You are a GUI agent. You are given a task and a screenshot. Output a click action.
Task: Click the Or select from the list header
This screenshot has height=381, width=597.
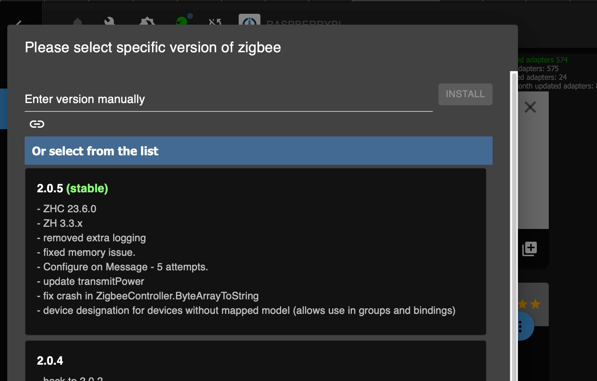(x=258, y=151)
